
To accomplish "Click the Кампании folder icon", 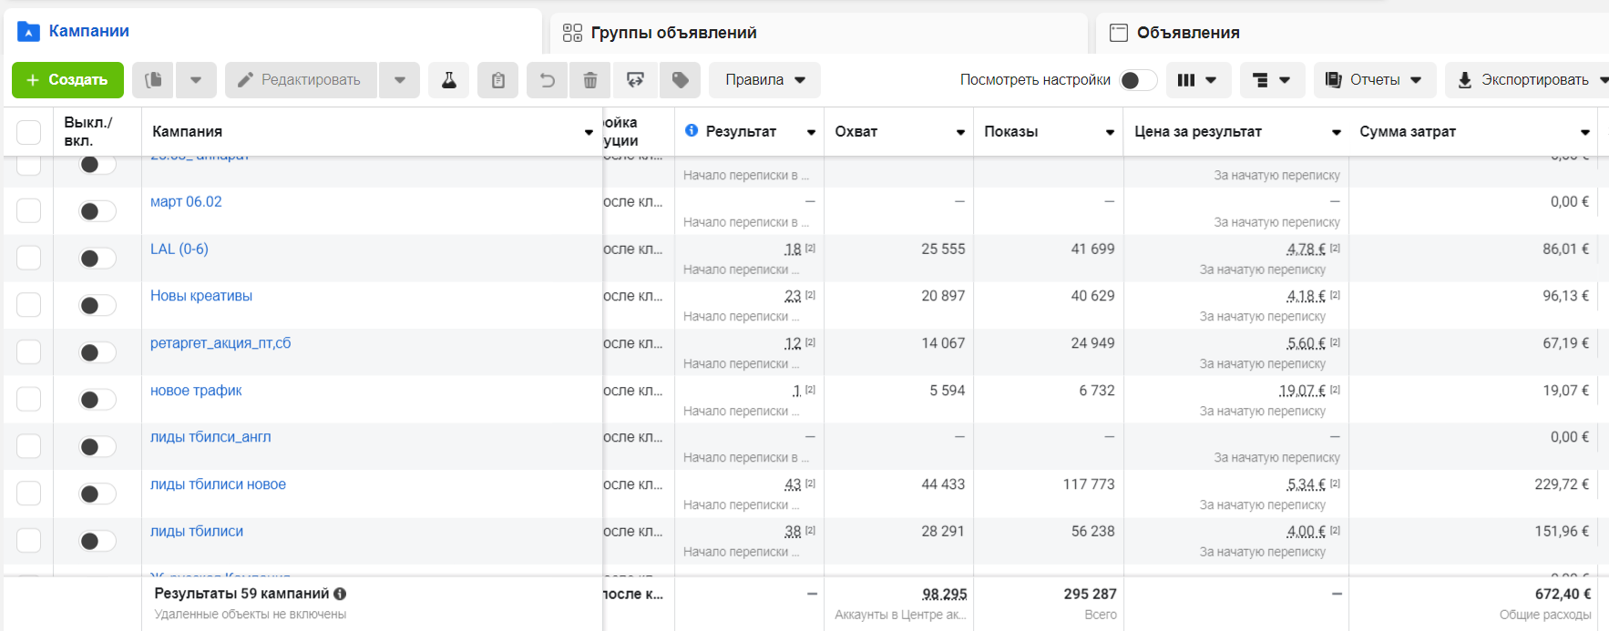I will tap(28, 32).
